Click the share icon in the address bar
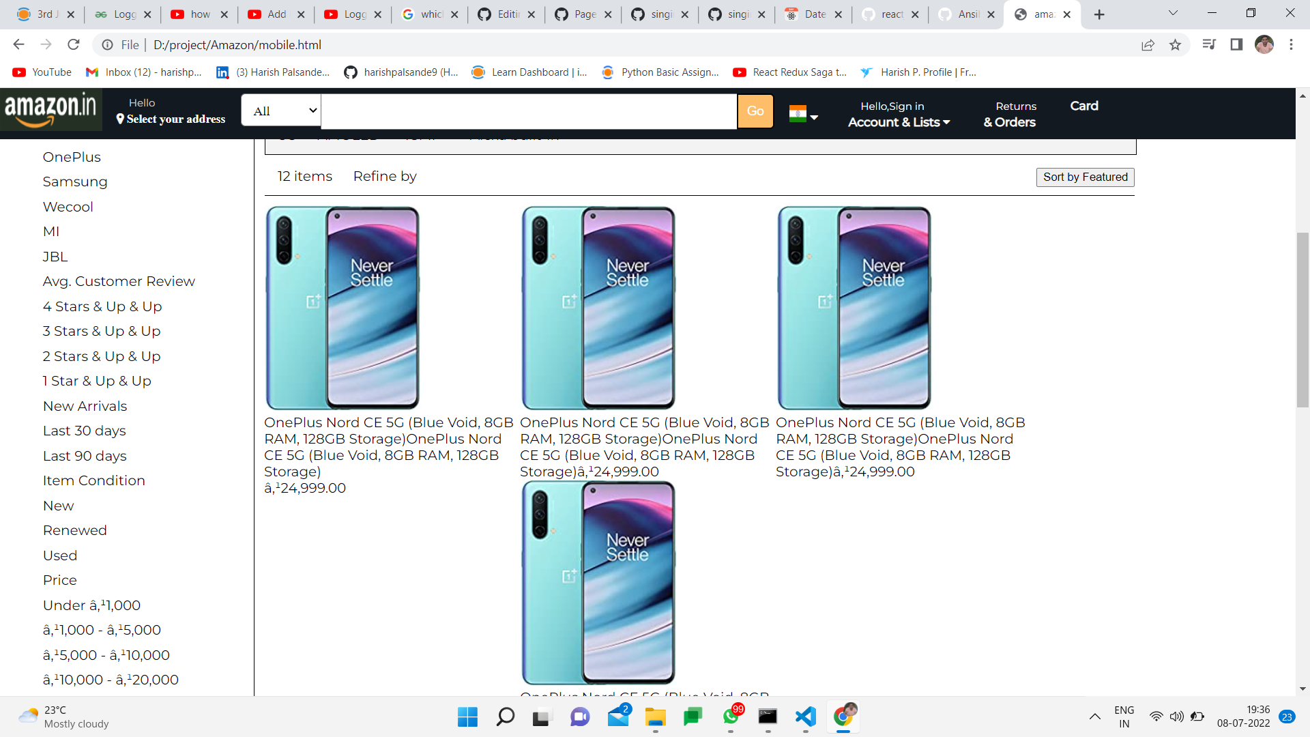 pyautogui.click(x=1148, y=44)
